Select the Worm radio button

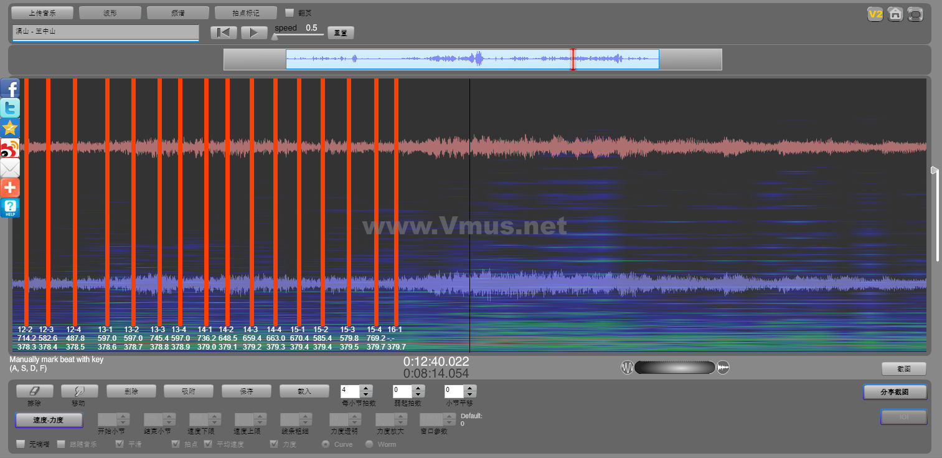[x=369, y=444]
